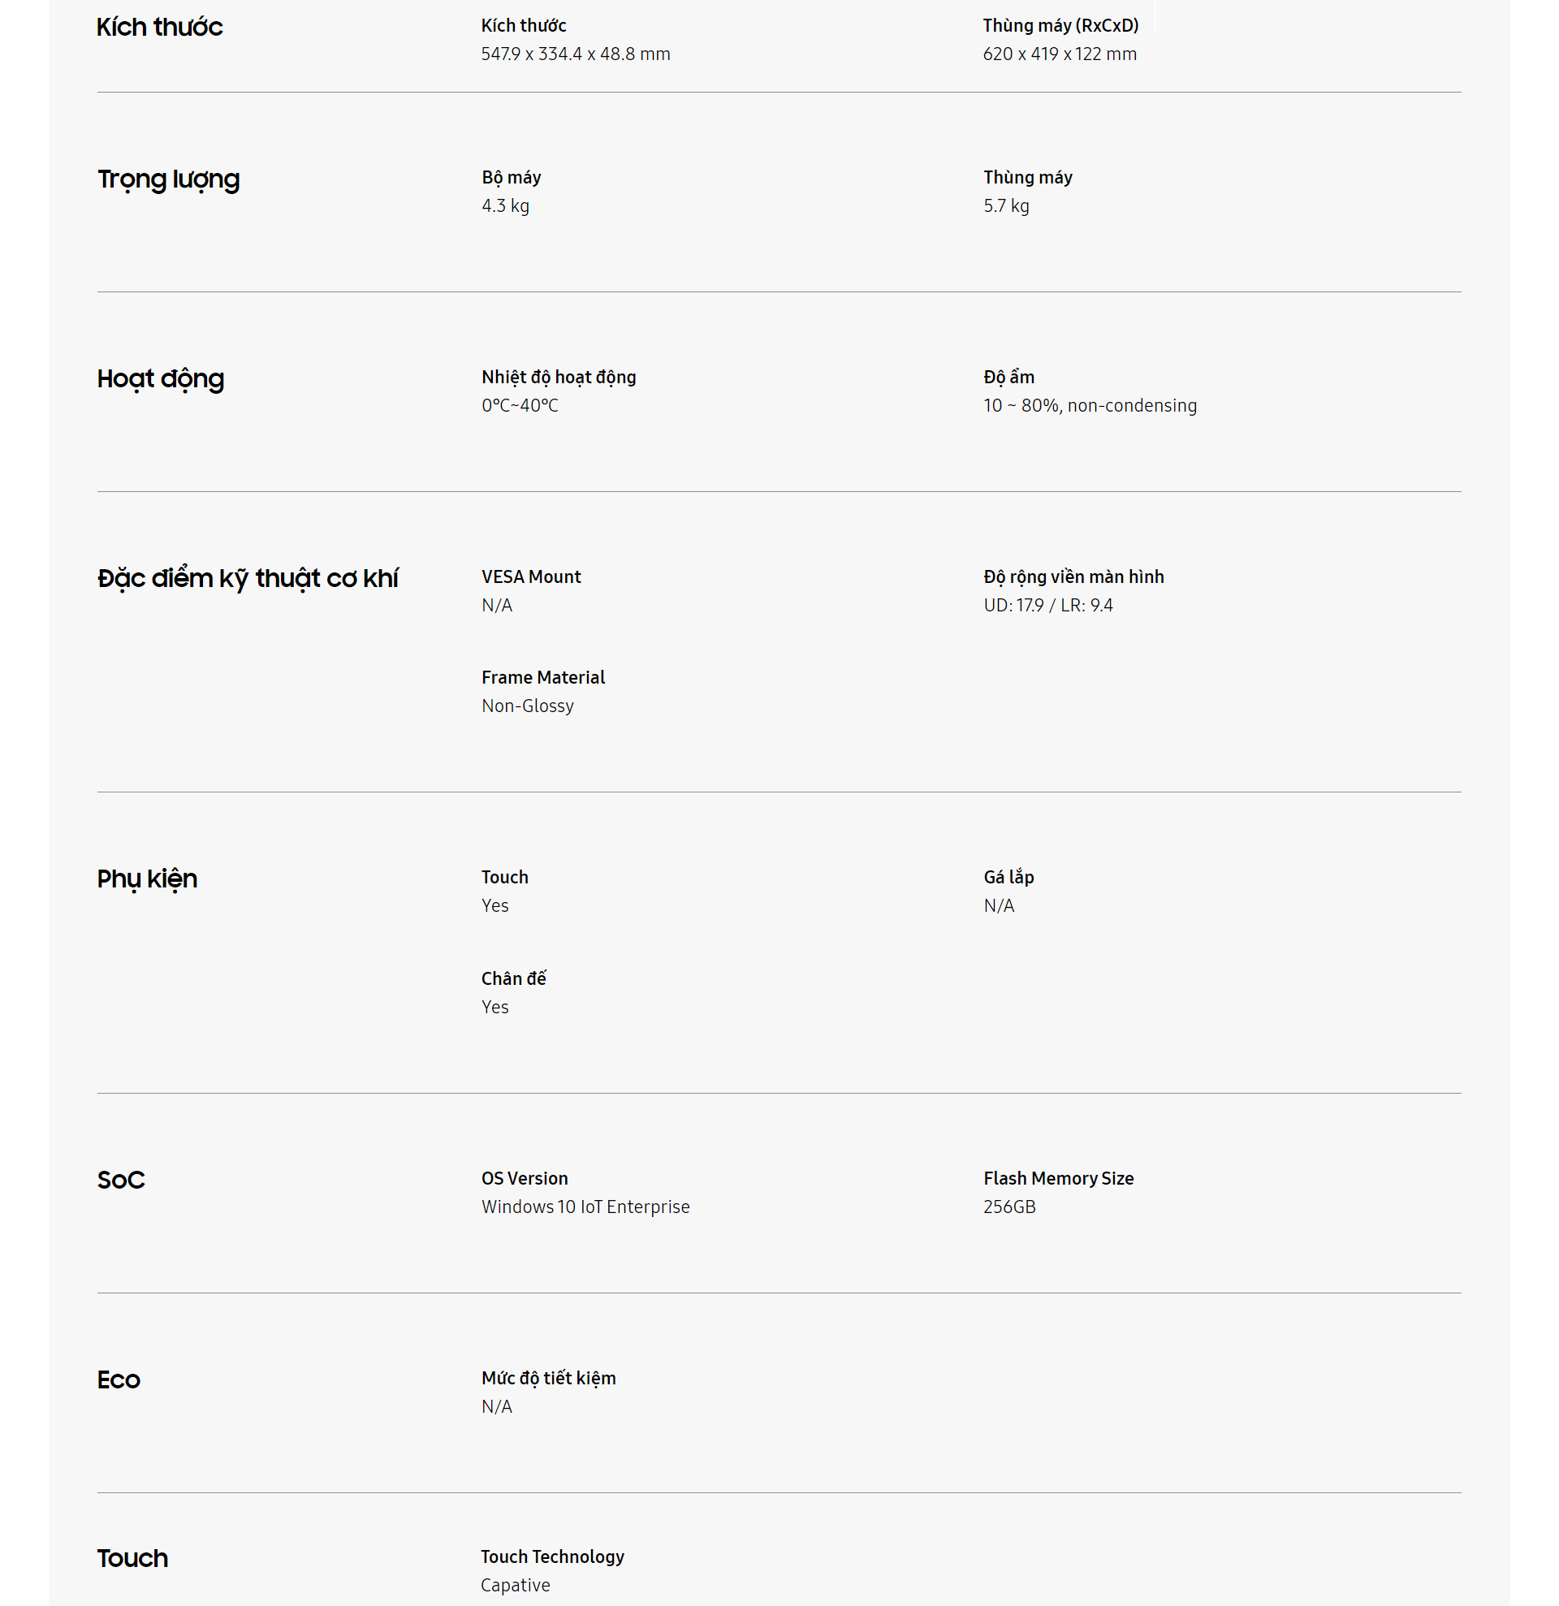Select the UD: 17.9 / LR: 9.4 value
Viewport: 1559px width, 1606px height.
pyautogui.click(x=1047, y=606)
